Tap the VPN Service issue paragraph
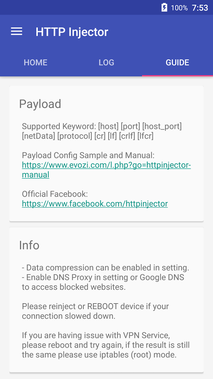Image resolution: width=213 pixels, height=379 pixels. (106, 345)
